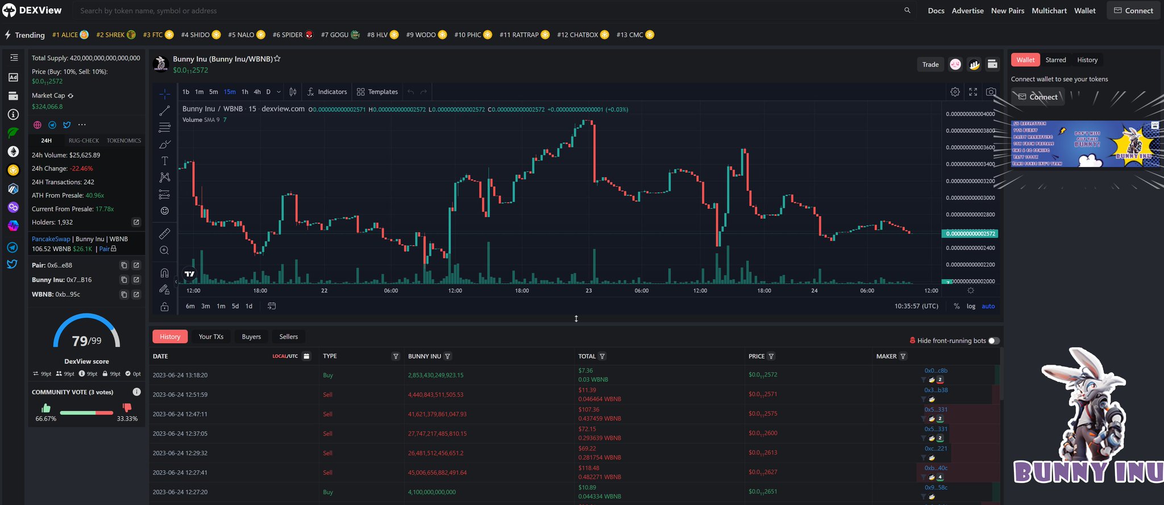Viewport: 1164px width, 505px height.
Task: Open the PRICE column filter
Action: pos(771,356)
